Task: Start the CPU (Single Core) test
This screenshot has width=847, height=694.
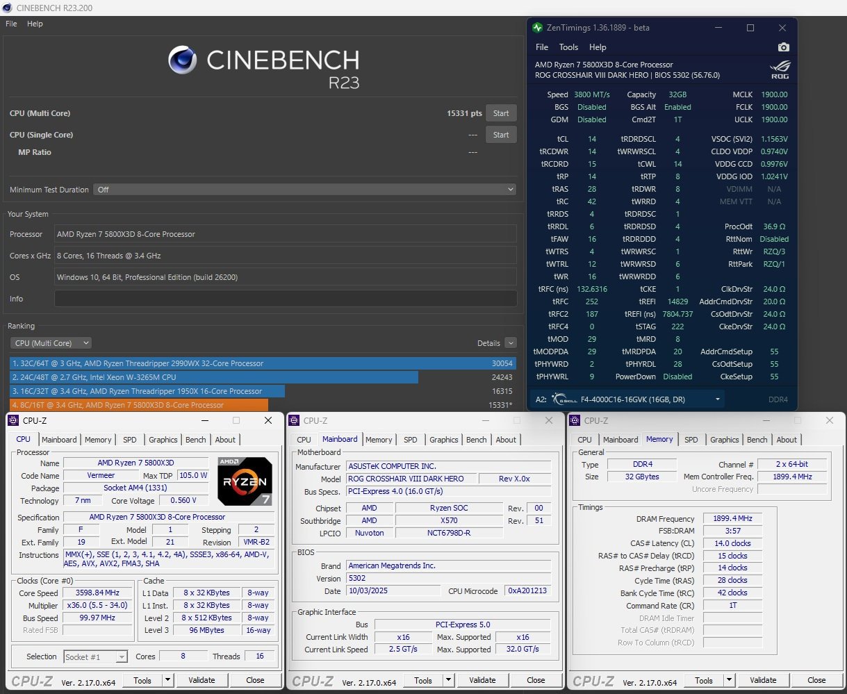Action: [501, 135]
